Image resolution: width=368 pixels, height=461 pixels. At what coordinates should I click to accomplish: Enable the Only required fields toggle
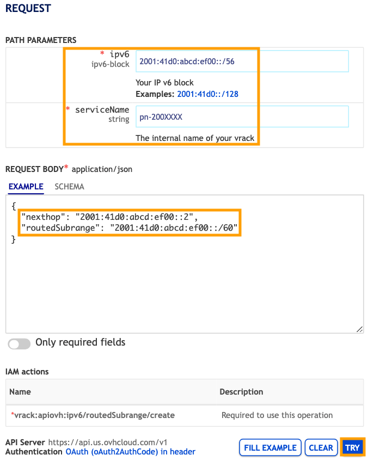(x=19, y=343)
